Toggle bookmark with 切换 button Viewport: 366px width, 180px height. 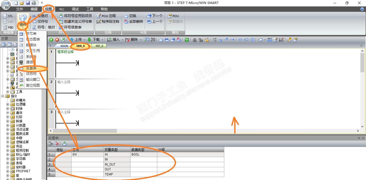[130, 16]
